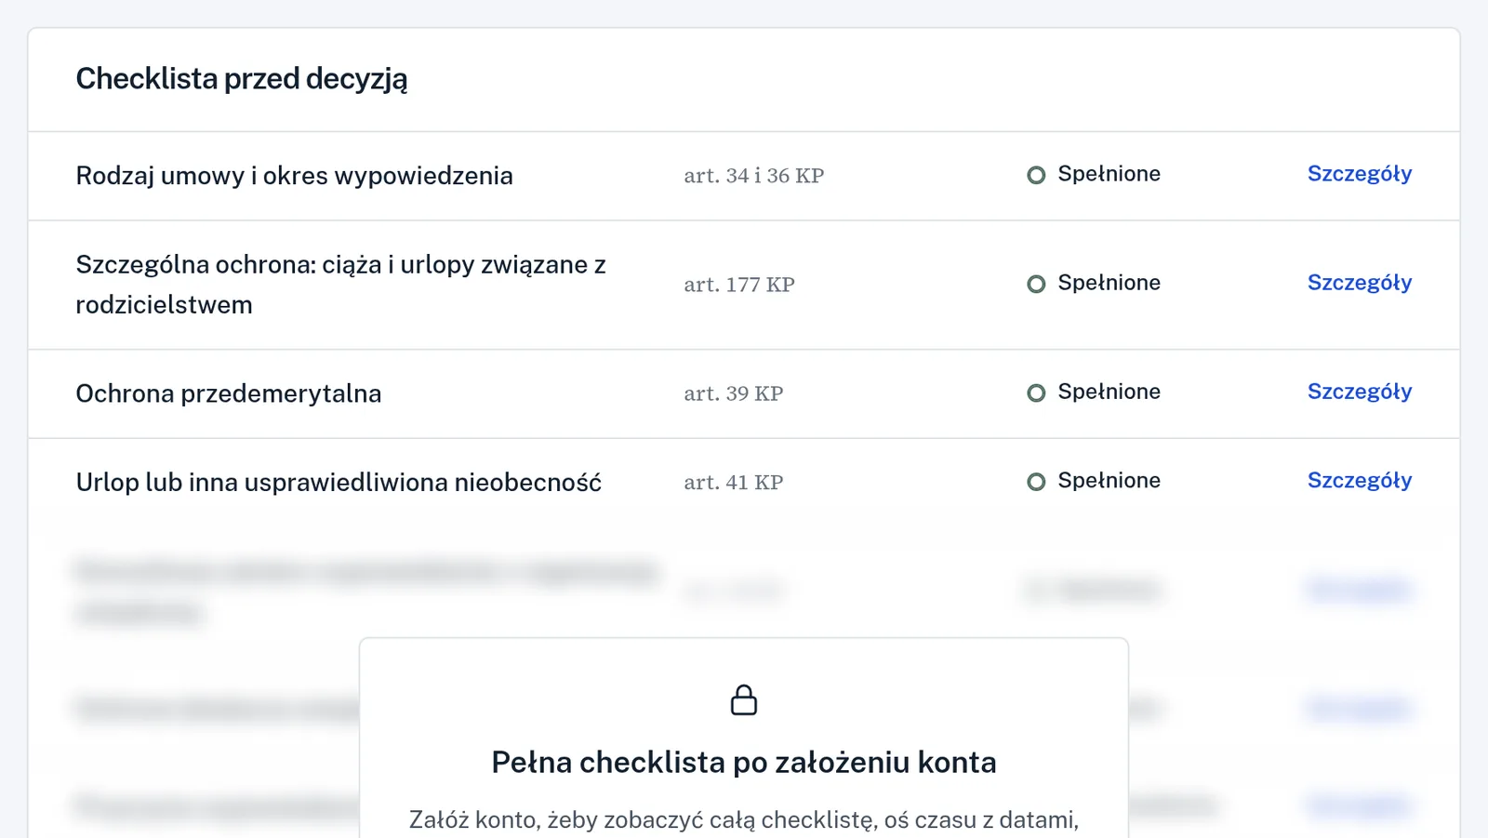This screenshot has width=1488, height=838.
Task: Select 'Ochrona przedemerytalna' item text
Action: pyautogui.click(x=229, y=393)
